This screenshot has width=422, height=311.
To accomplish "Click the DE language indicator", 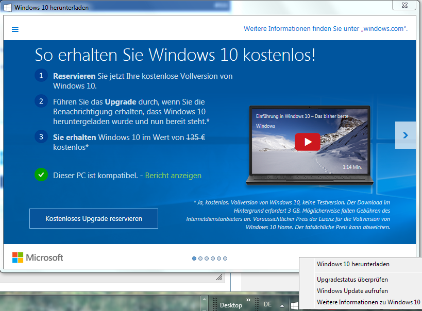I will coord(267,304).
